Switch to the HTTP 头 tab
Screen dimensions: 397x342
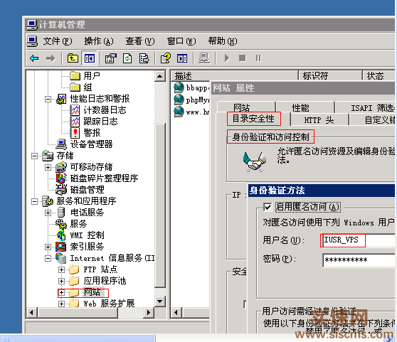tap(319, 120)
